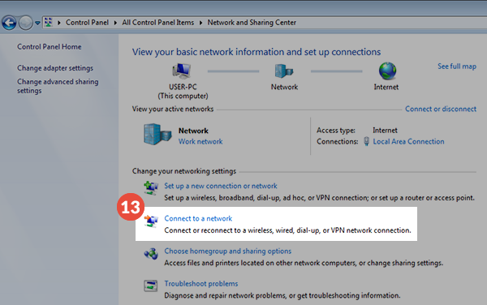Select All Control Panel Items breadcrumb
Image resolution: width=487 pixels, height=305 pixels.
pos(157,23)
